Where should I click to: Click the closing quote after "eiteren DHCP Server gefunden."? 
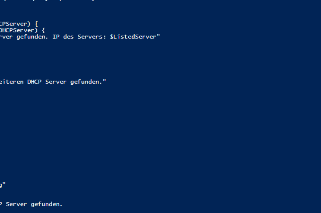point(105,81)
